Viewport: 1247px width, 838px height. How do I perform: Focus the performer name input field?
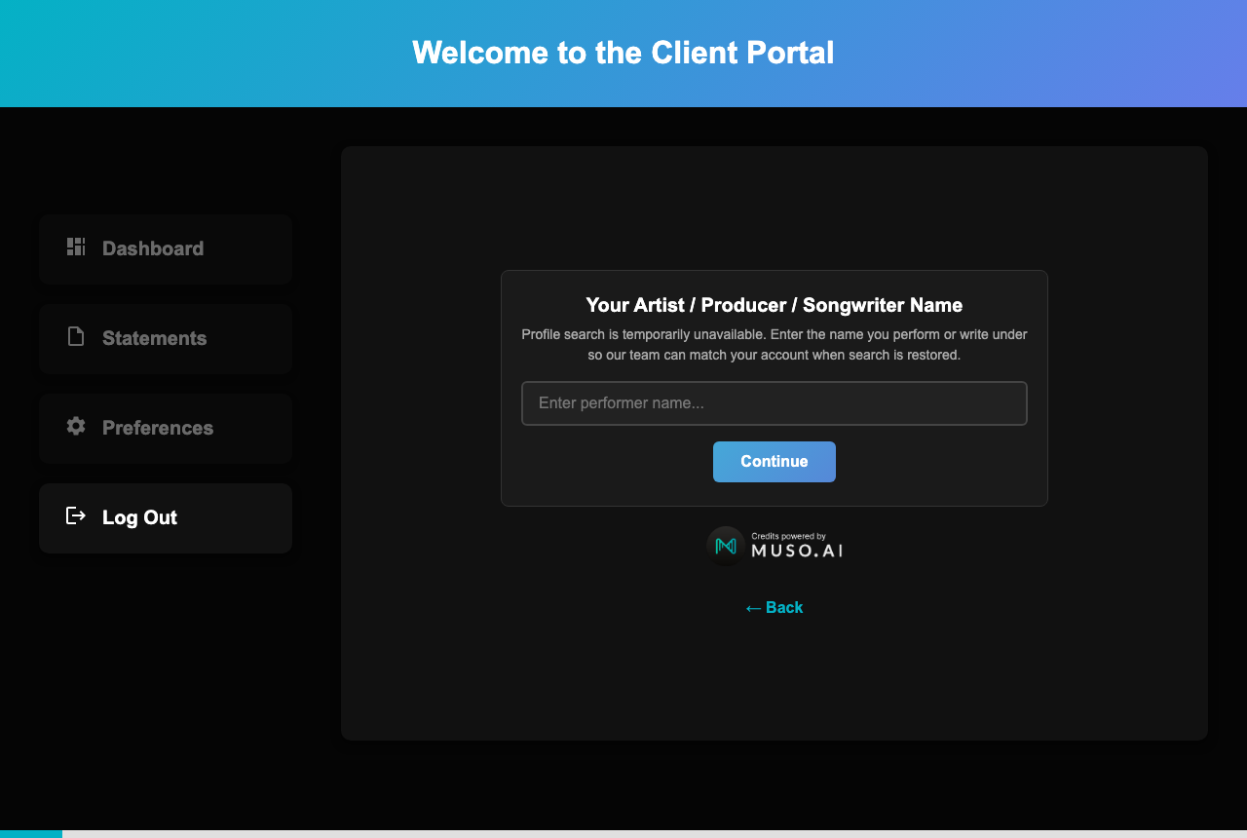[x=775, y=403]
